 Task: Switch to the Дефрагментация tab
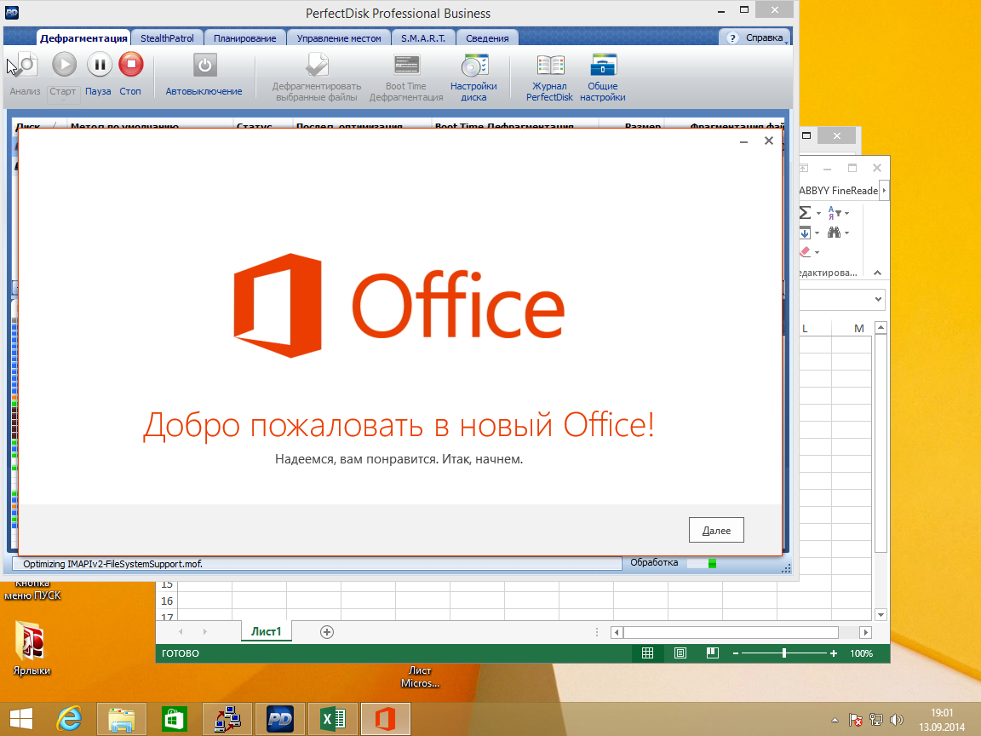(x=83, y=38)
